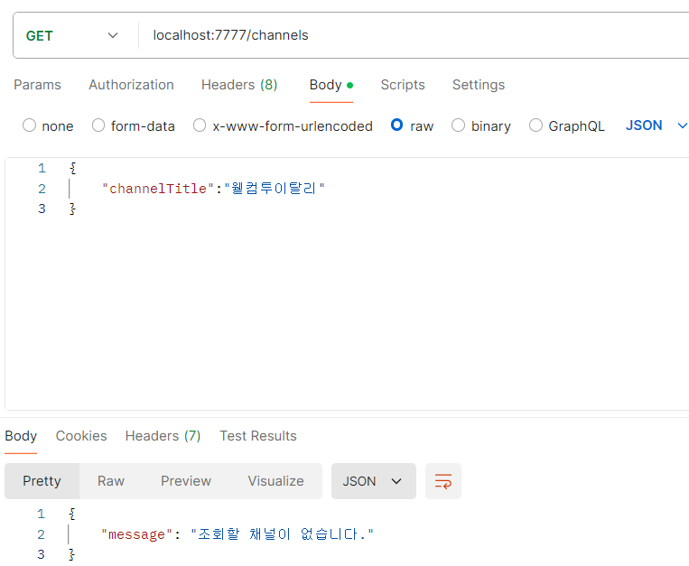Switch to the Authorization tab
The image size is (689, 566).
point(131,85)
